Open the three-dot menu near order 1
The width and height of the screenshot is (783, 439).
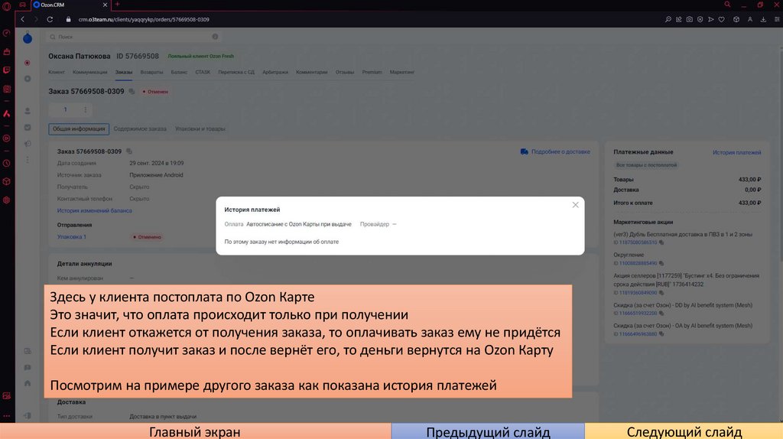point(86,109)
